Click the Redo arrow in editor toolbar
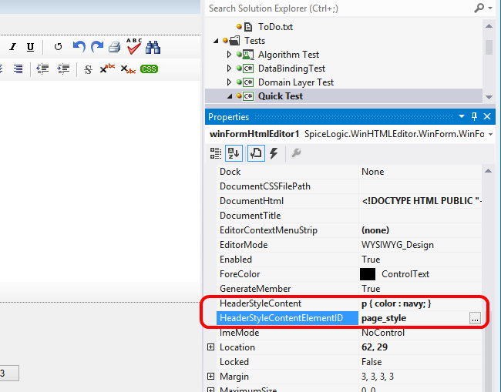The image size is (501, 392). [x=96, y=47]
